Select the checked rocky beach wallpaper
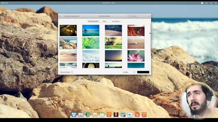This screenshot has height=122, width=218. pyautogui.click(x=68, y=43)
